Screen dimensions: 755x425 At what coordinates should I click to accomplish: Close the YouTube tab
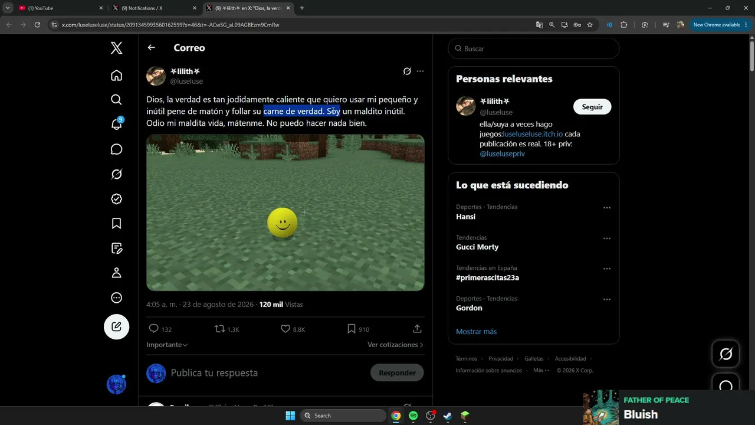(x=101, y=8)
